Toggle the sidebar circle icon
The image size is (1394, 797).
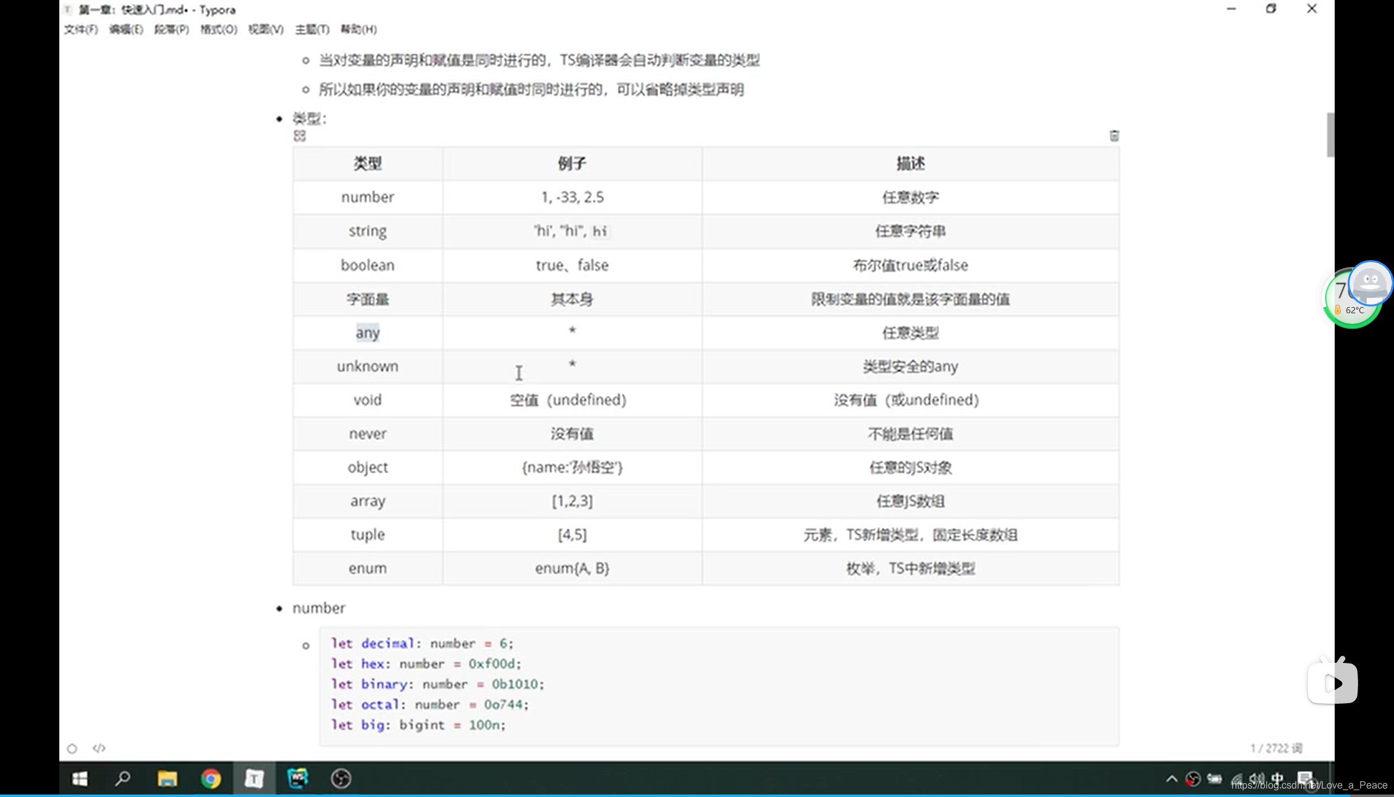pos(72,749)
